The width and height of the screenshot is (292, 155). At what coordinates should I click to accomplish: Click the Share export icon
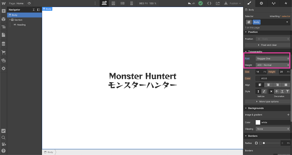click(x=218, y=3)
